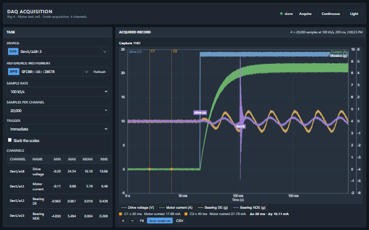Click Motor current mean value 5.19
This screenshot has width=369, height=230.
coord(89,186)
